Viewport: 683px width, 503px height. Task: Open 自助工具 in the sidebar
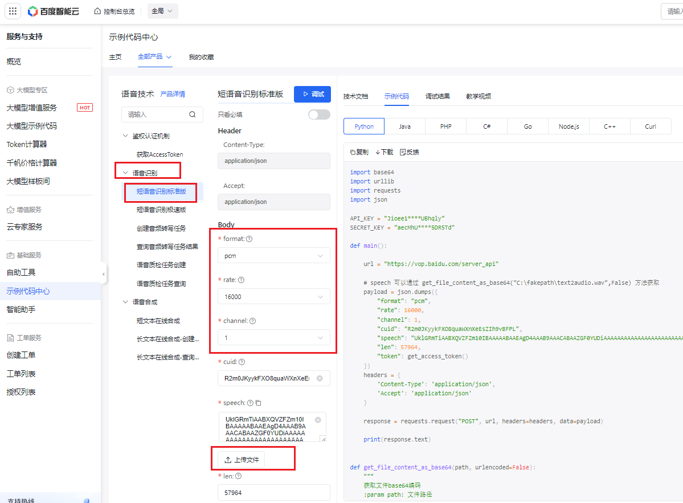[x=21, y=273]
